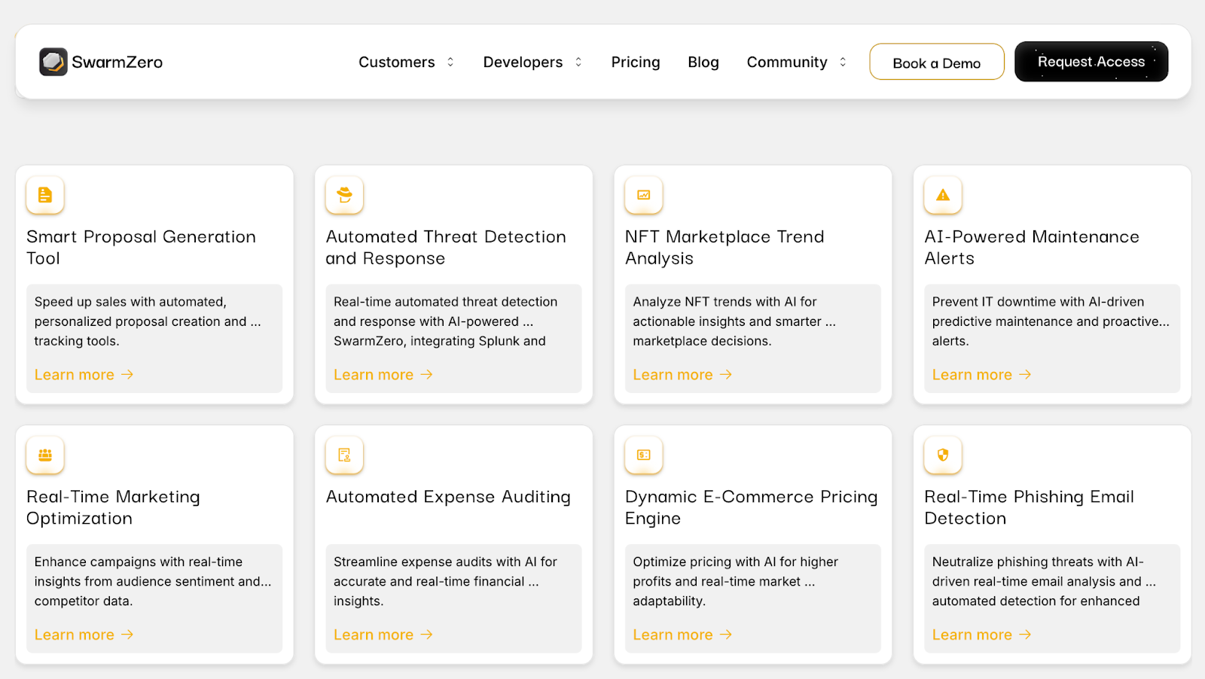The image size is (1205, 679).
Task: Click the Dynamic E-Commerce Pricing money icon
Action: (644, 455)
